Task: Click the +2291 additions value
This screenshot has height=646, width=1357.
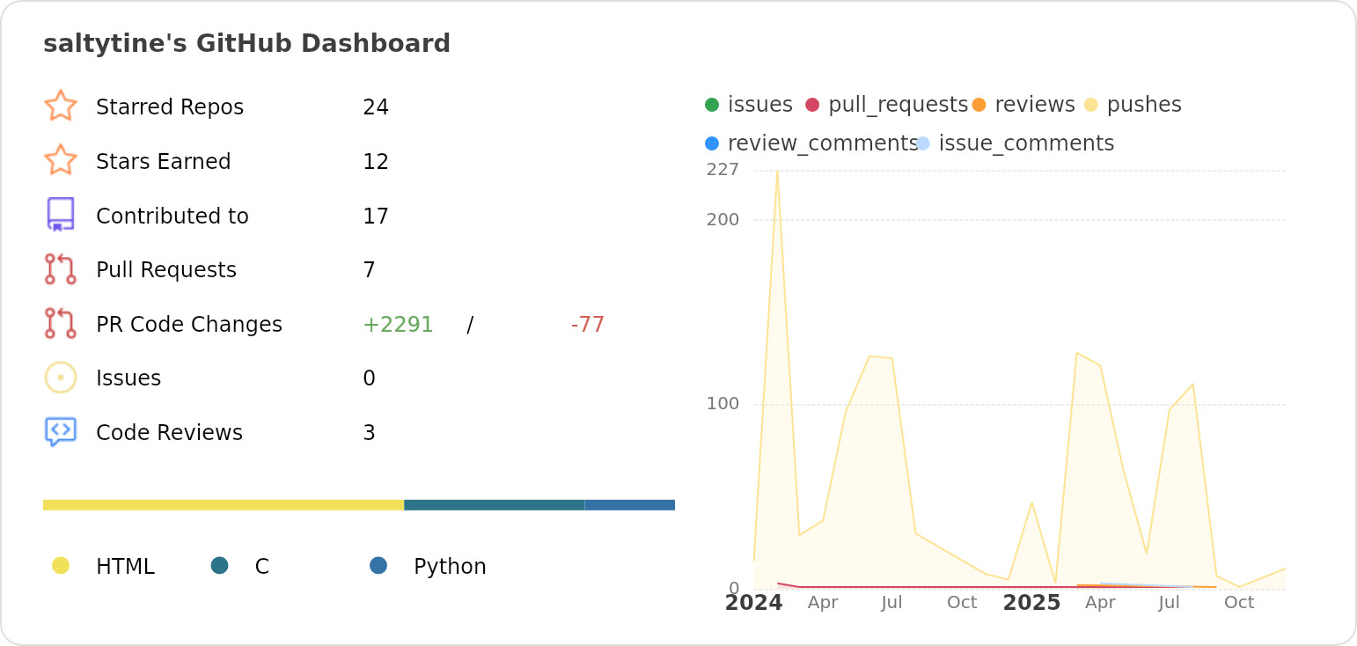Action: 398,325
